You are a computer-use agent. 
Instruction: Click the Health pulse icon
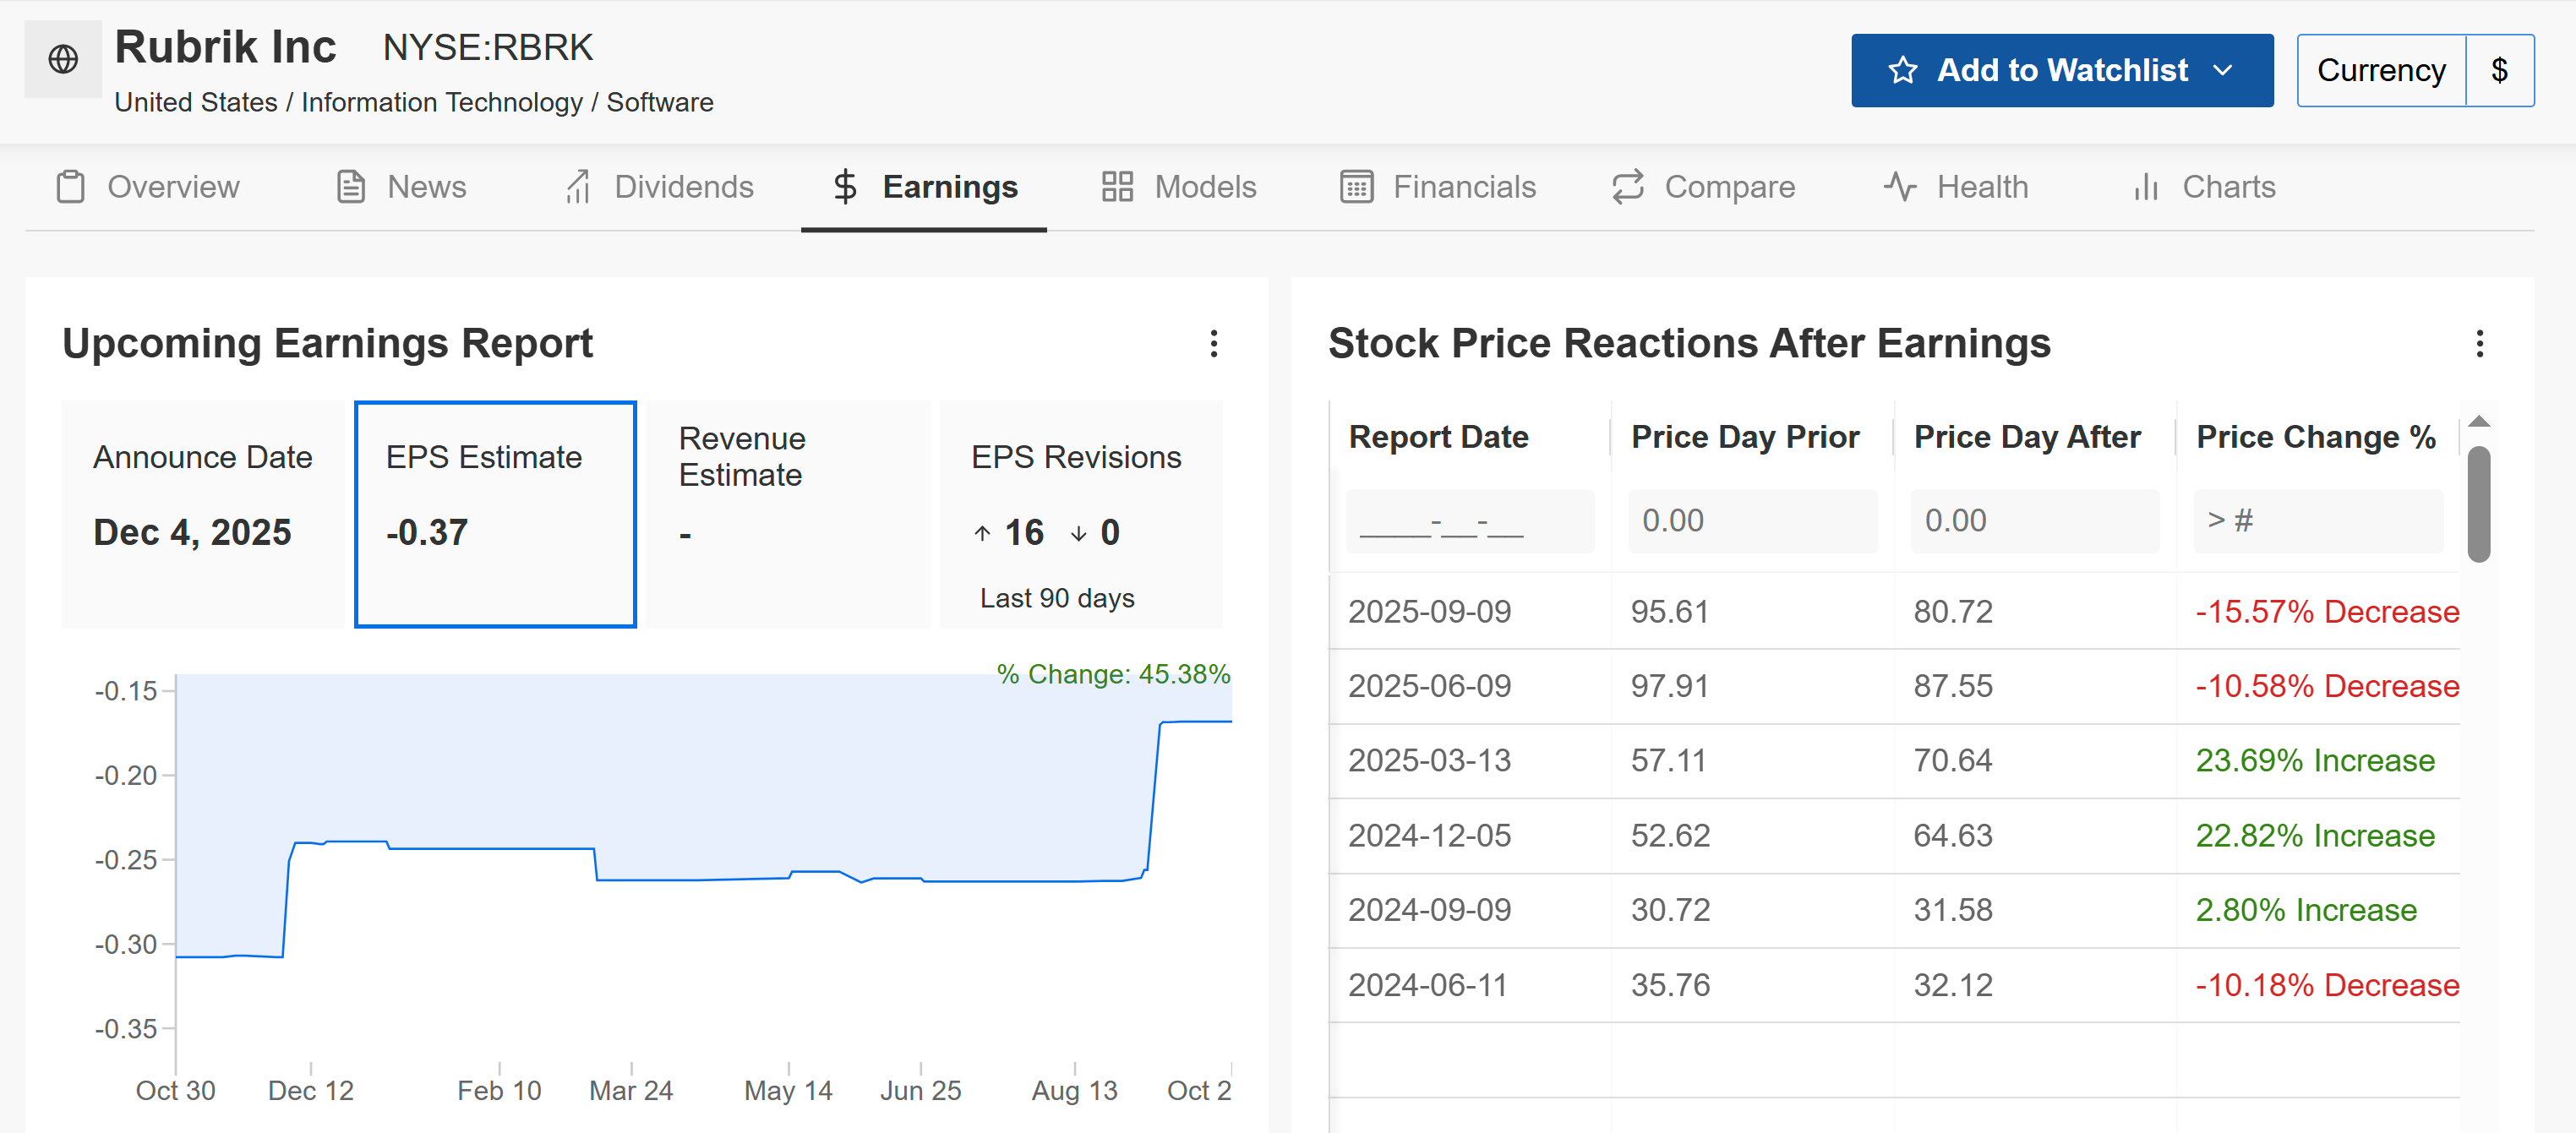pos(1899,187)
